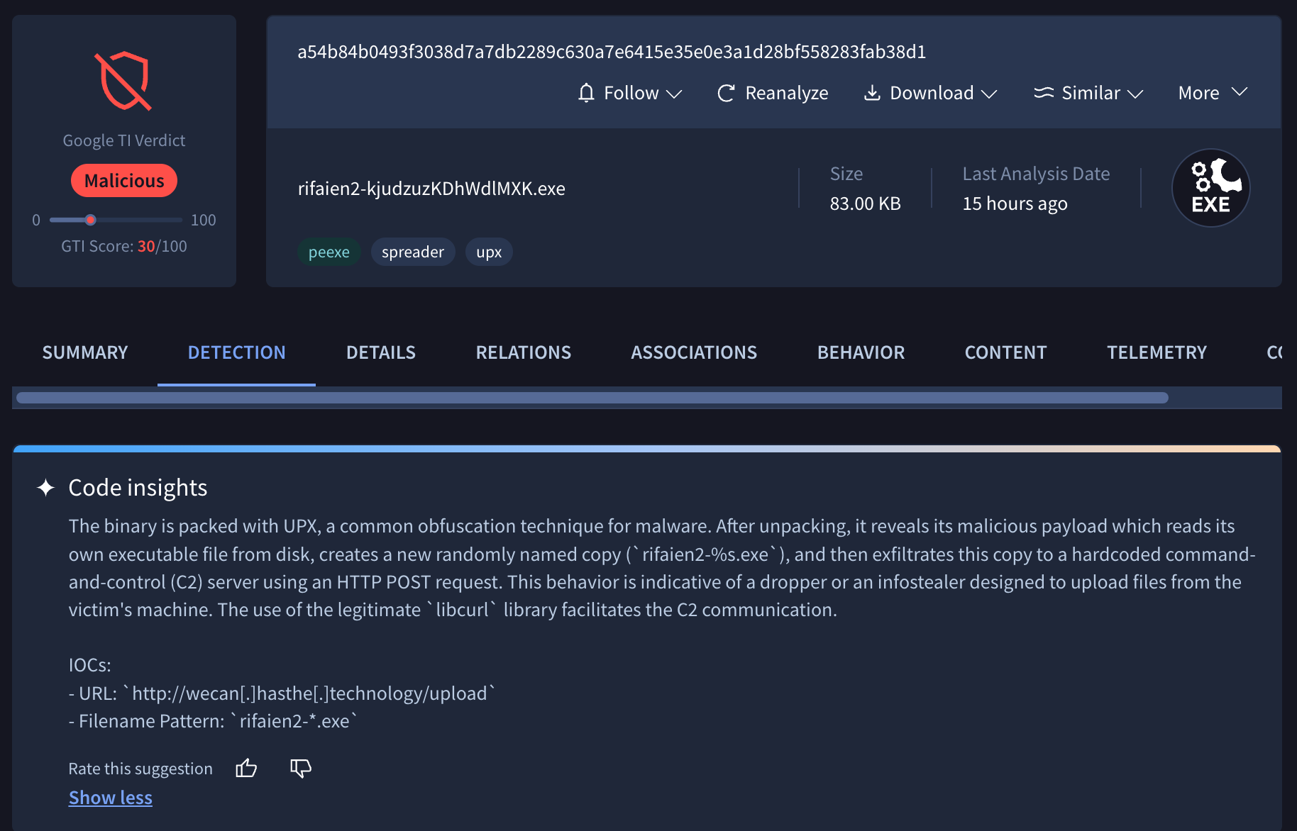
Task: Click the Reanalyze button label
Action: click(786, 93)
